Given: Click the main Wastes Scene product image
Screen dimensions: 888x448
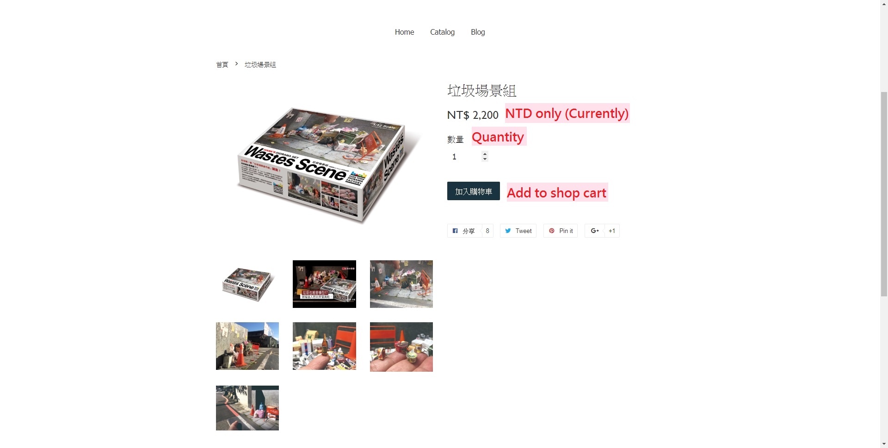Looking at the screenshot, I should pyautogui.click(x=324, y=164).
